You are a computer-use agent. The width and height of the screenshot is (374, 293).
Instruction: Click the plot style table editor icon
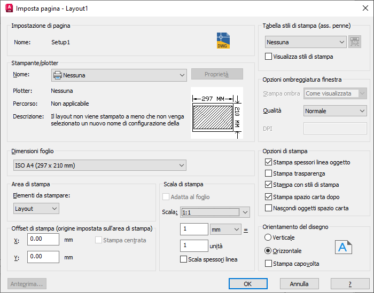(355, 42)
